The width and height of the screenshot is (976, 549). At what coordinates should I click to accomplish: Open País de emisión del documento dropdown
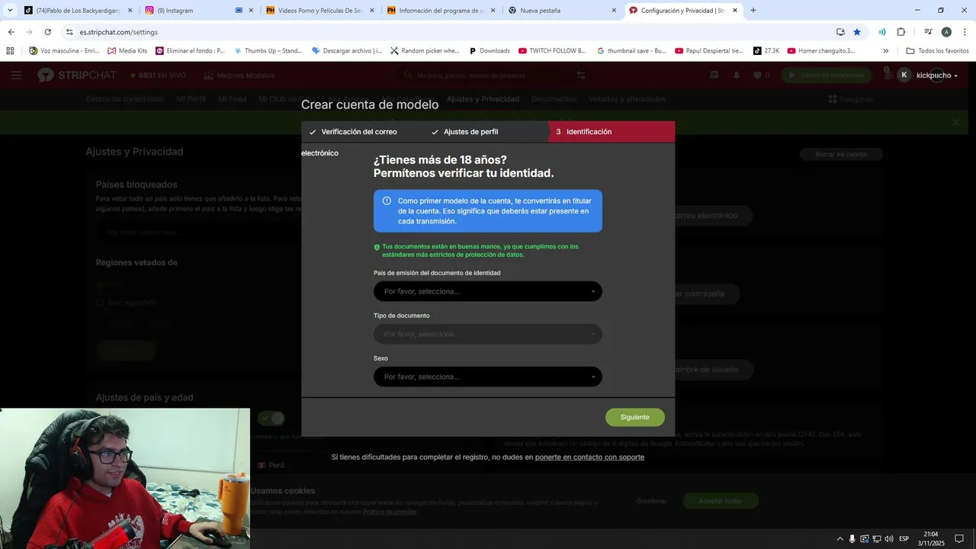click(488, 291)
